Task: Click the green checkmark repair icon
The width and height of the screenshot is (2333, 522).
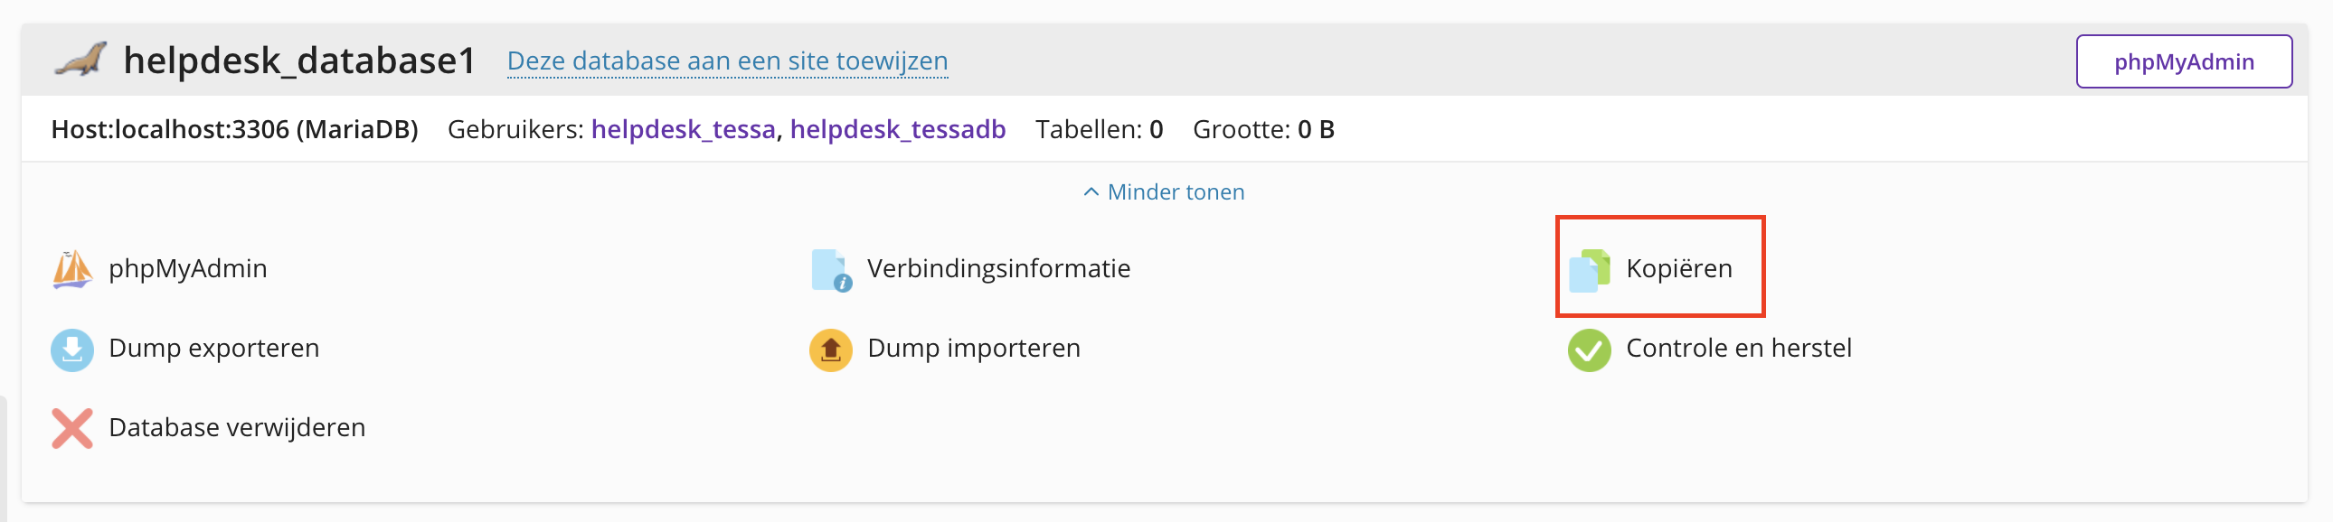Action: (1589, 350)
